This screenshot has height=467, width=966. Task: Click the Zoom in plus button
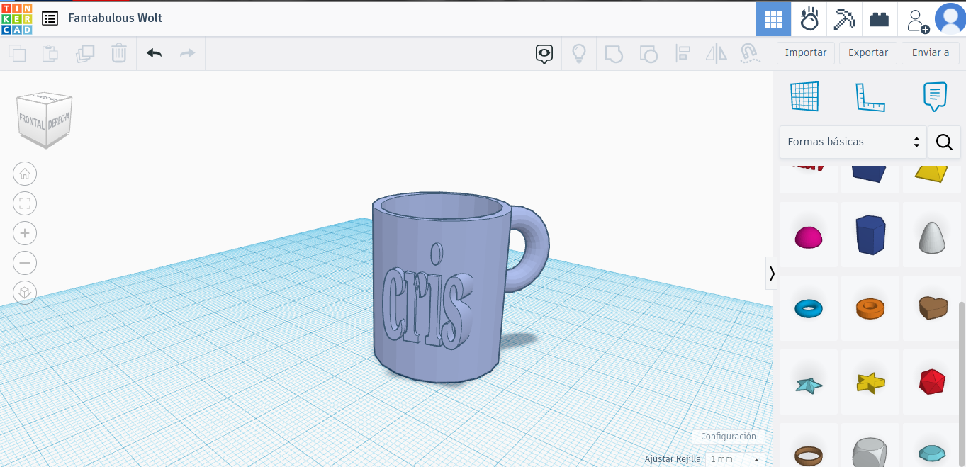click(25, 233)
